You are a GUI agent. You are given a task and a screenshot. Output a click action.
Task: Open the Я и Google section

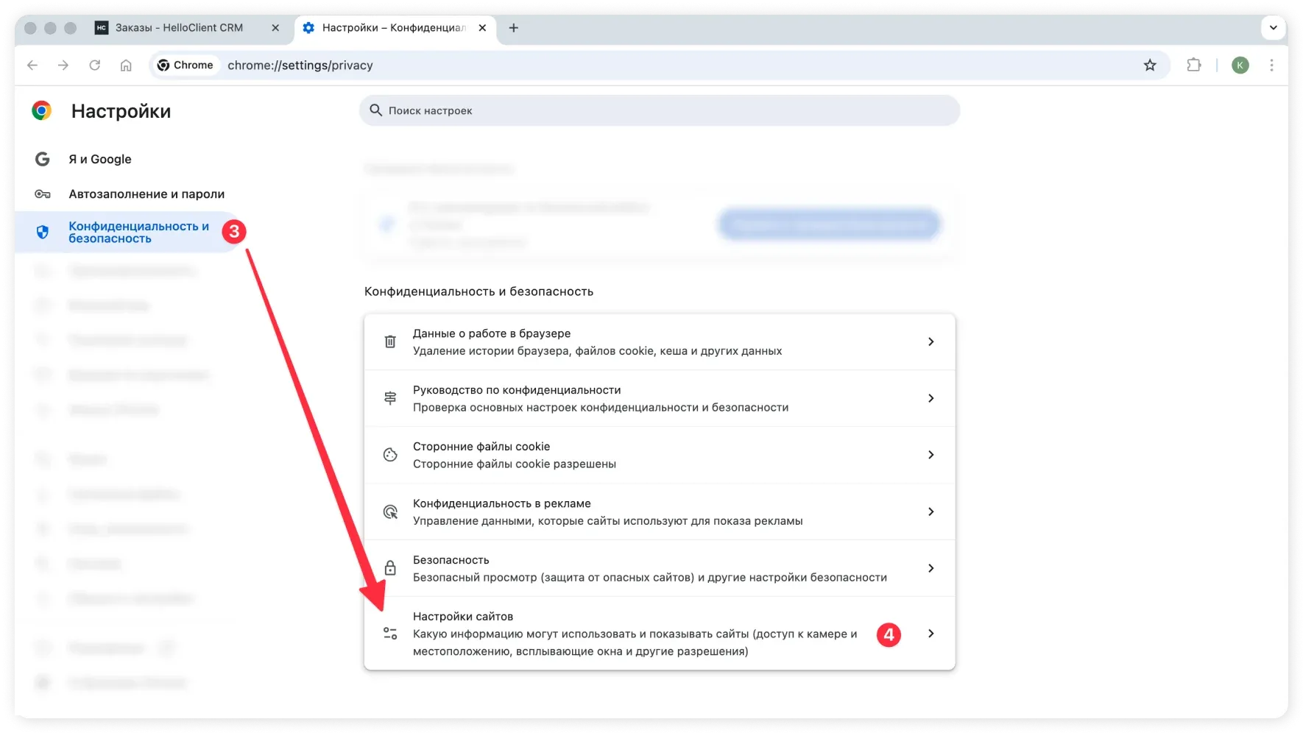pyautogui.click(x=100, y=159)
